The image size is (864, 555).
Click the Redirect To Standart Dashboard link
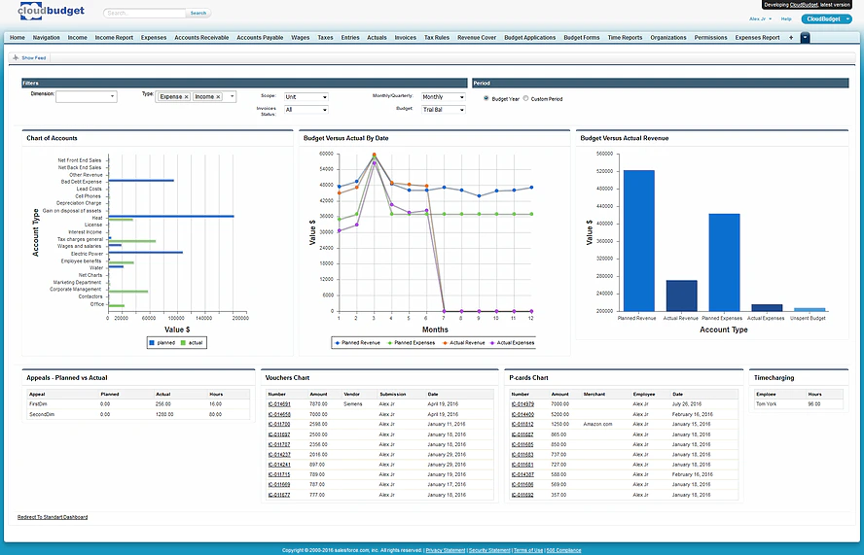[x=53, y=517]
